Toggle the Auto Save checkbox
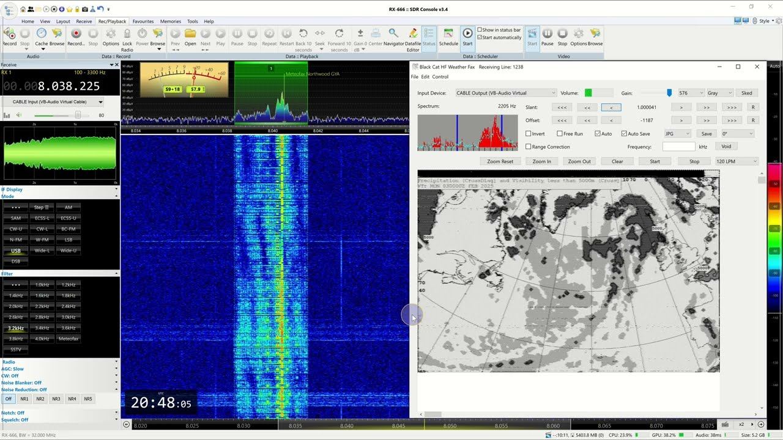 (624, 134)
